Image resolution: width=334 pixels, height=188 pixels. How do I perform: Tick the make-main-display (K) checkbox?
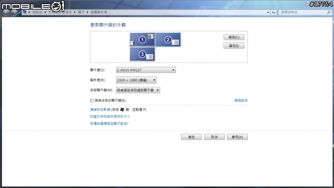click(92, 100)
